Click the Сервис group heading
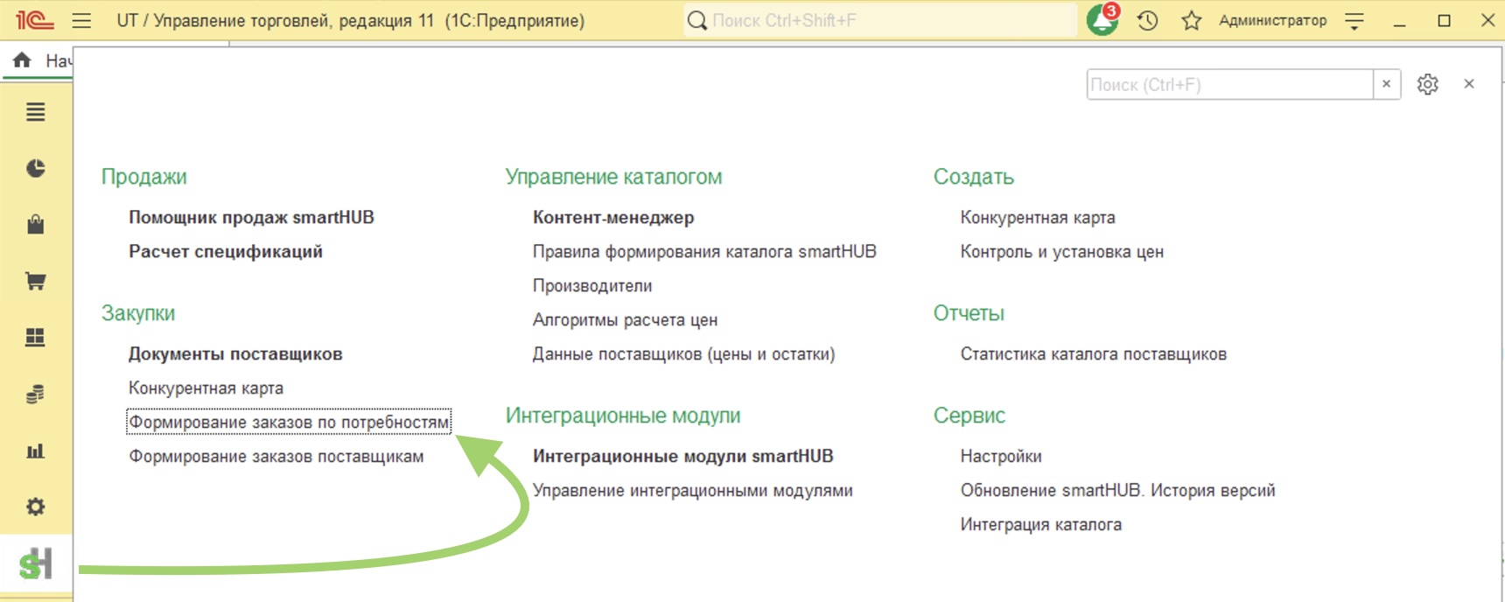The height and width of the screenshot is (602, 1505). (x=969, y=416)
